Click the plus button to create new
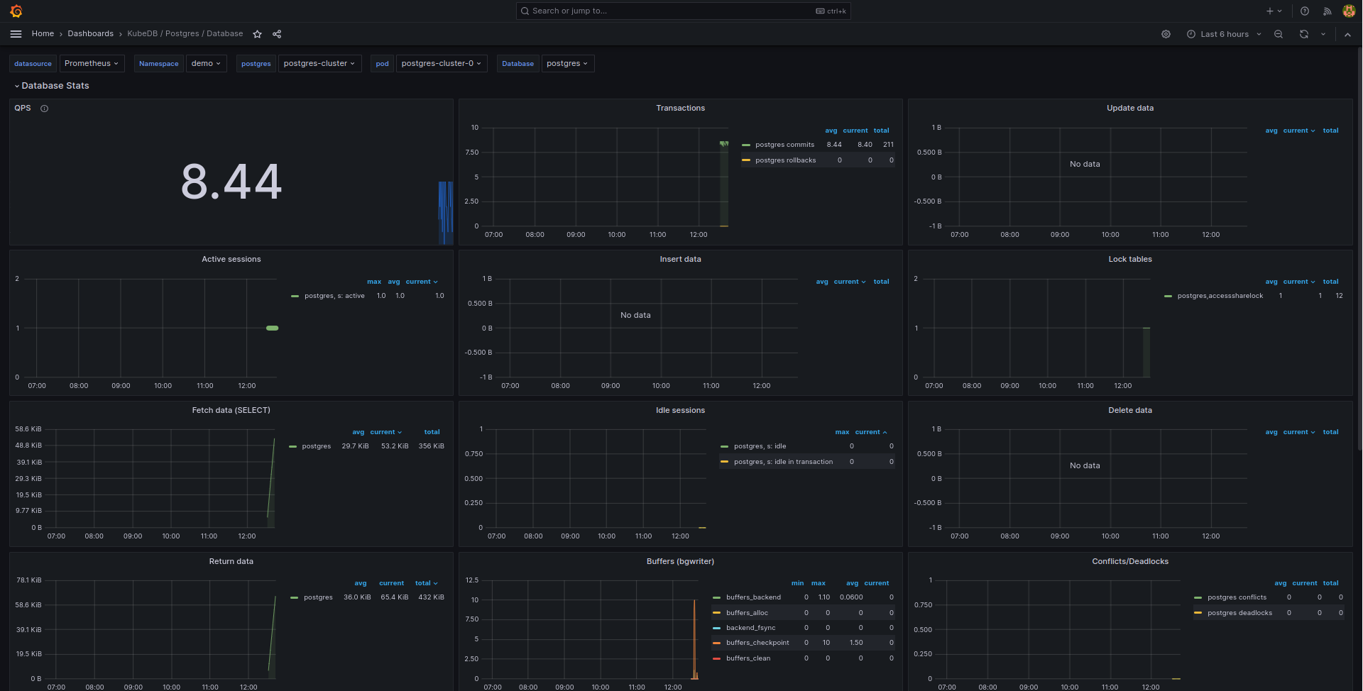Viewport: 1363px width, 691px height. tap(1270, 11)
